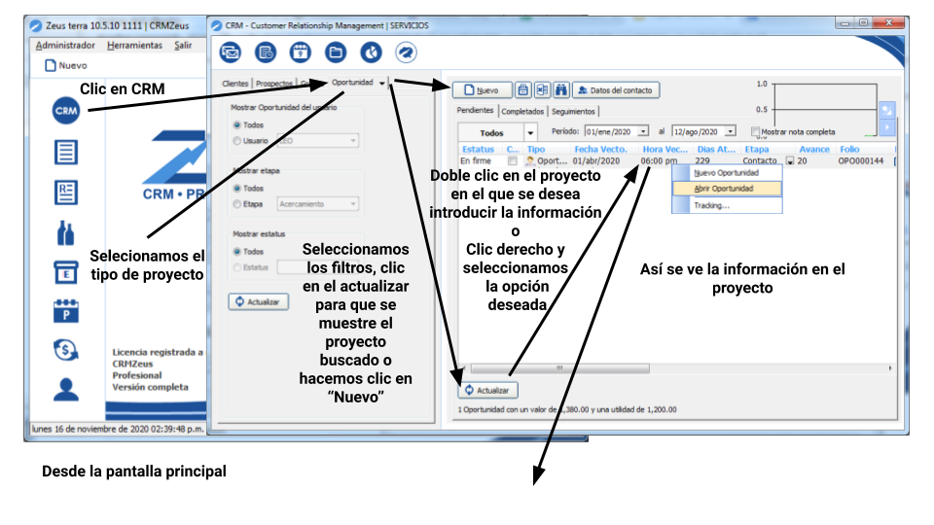Click the small icon beside Avance value 20
The width and height of the screenshot is (934, 525).
[790, 160]
